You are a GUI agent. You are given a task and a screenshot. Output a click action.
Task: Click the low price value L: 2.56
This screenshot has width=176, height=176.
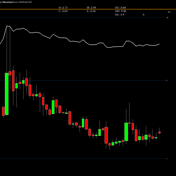tap(91, 11)
